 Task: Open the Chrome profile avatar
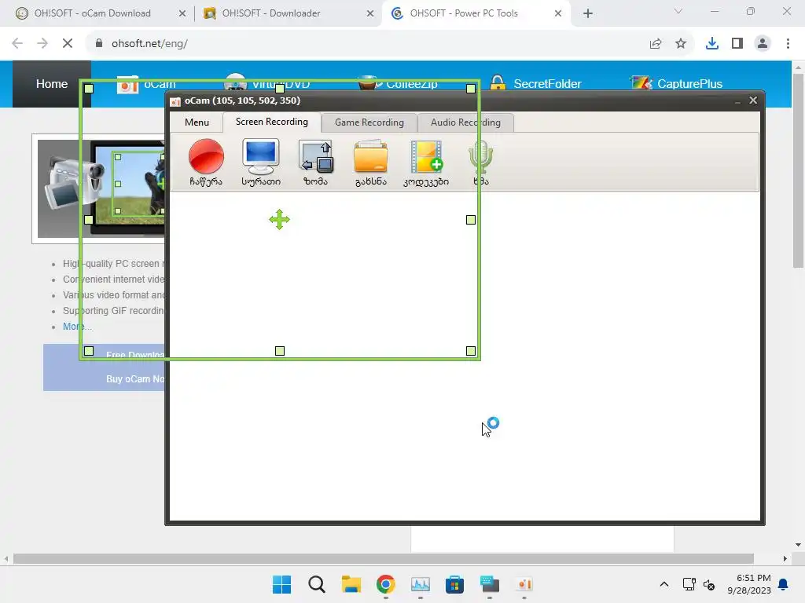tap(763, 44)
